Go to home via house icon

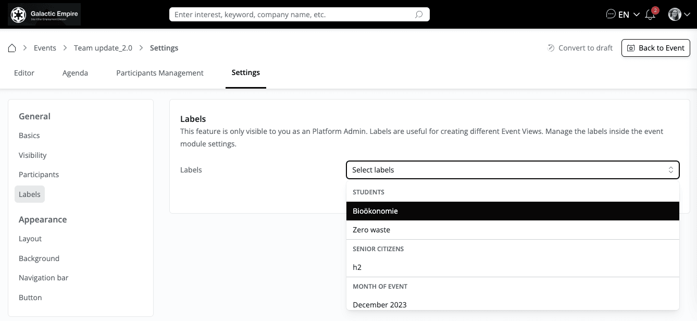pos(12,48)
